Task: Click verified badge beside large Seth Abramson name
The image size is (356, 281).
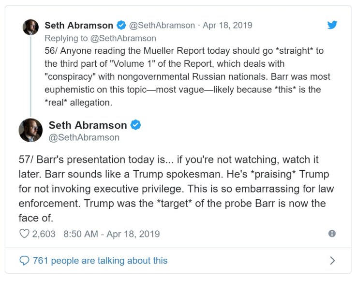Action: (x=136, y=125)
